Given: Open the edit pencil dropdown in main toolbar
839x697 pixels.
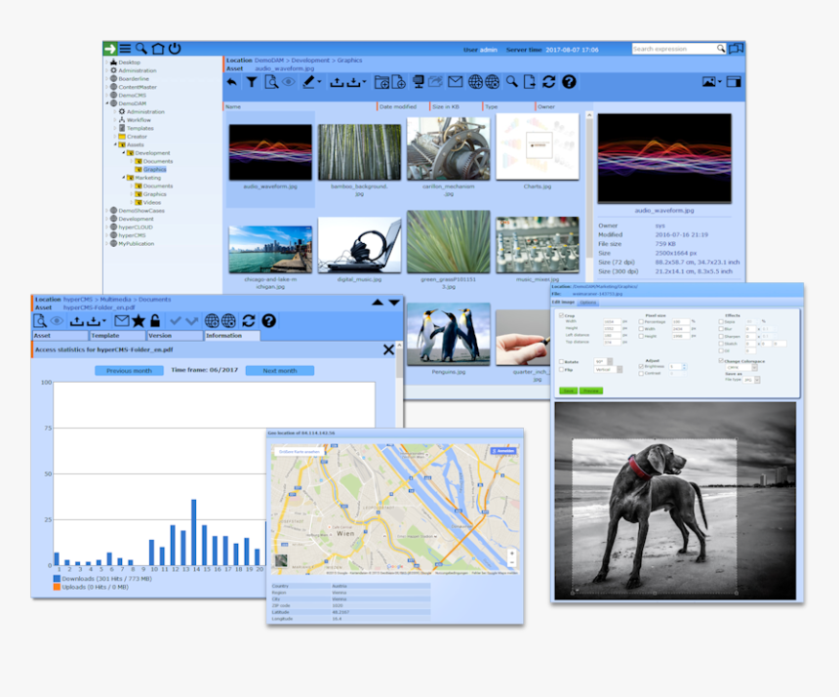Looking at the screenshot, I should coord(319,82).
